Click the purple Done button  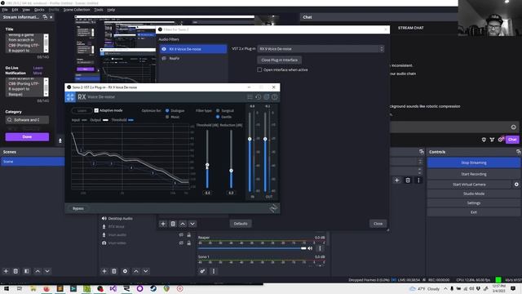[27, 136]
